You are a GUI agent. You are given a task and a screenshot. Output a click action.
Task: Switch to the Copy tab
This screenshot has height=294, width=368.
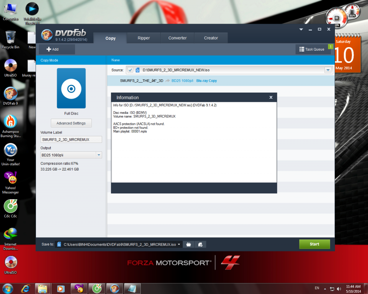[x=110, y=38]
